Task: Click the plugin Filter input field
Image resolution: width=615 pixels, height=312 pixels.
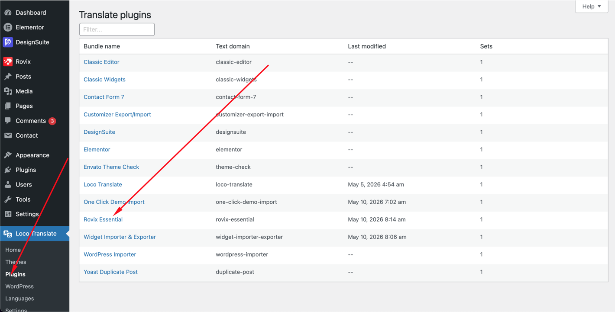Action: (x=117, y=29)
